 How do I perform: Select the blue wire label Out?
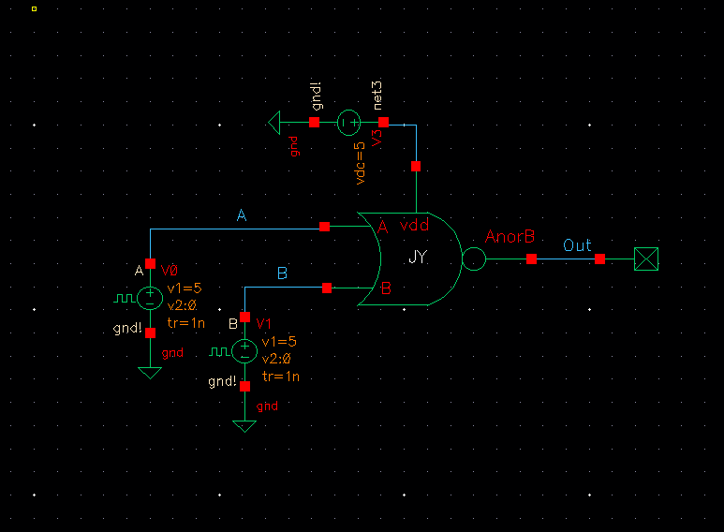tap(577, 244)
